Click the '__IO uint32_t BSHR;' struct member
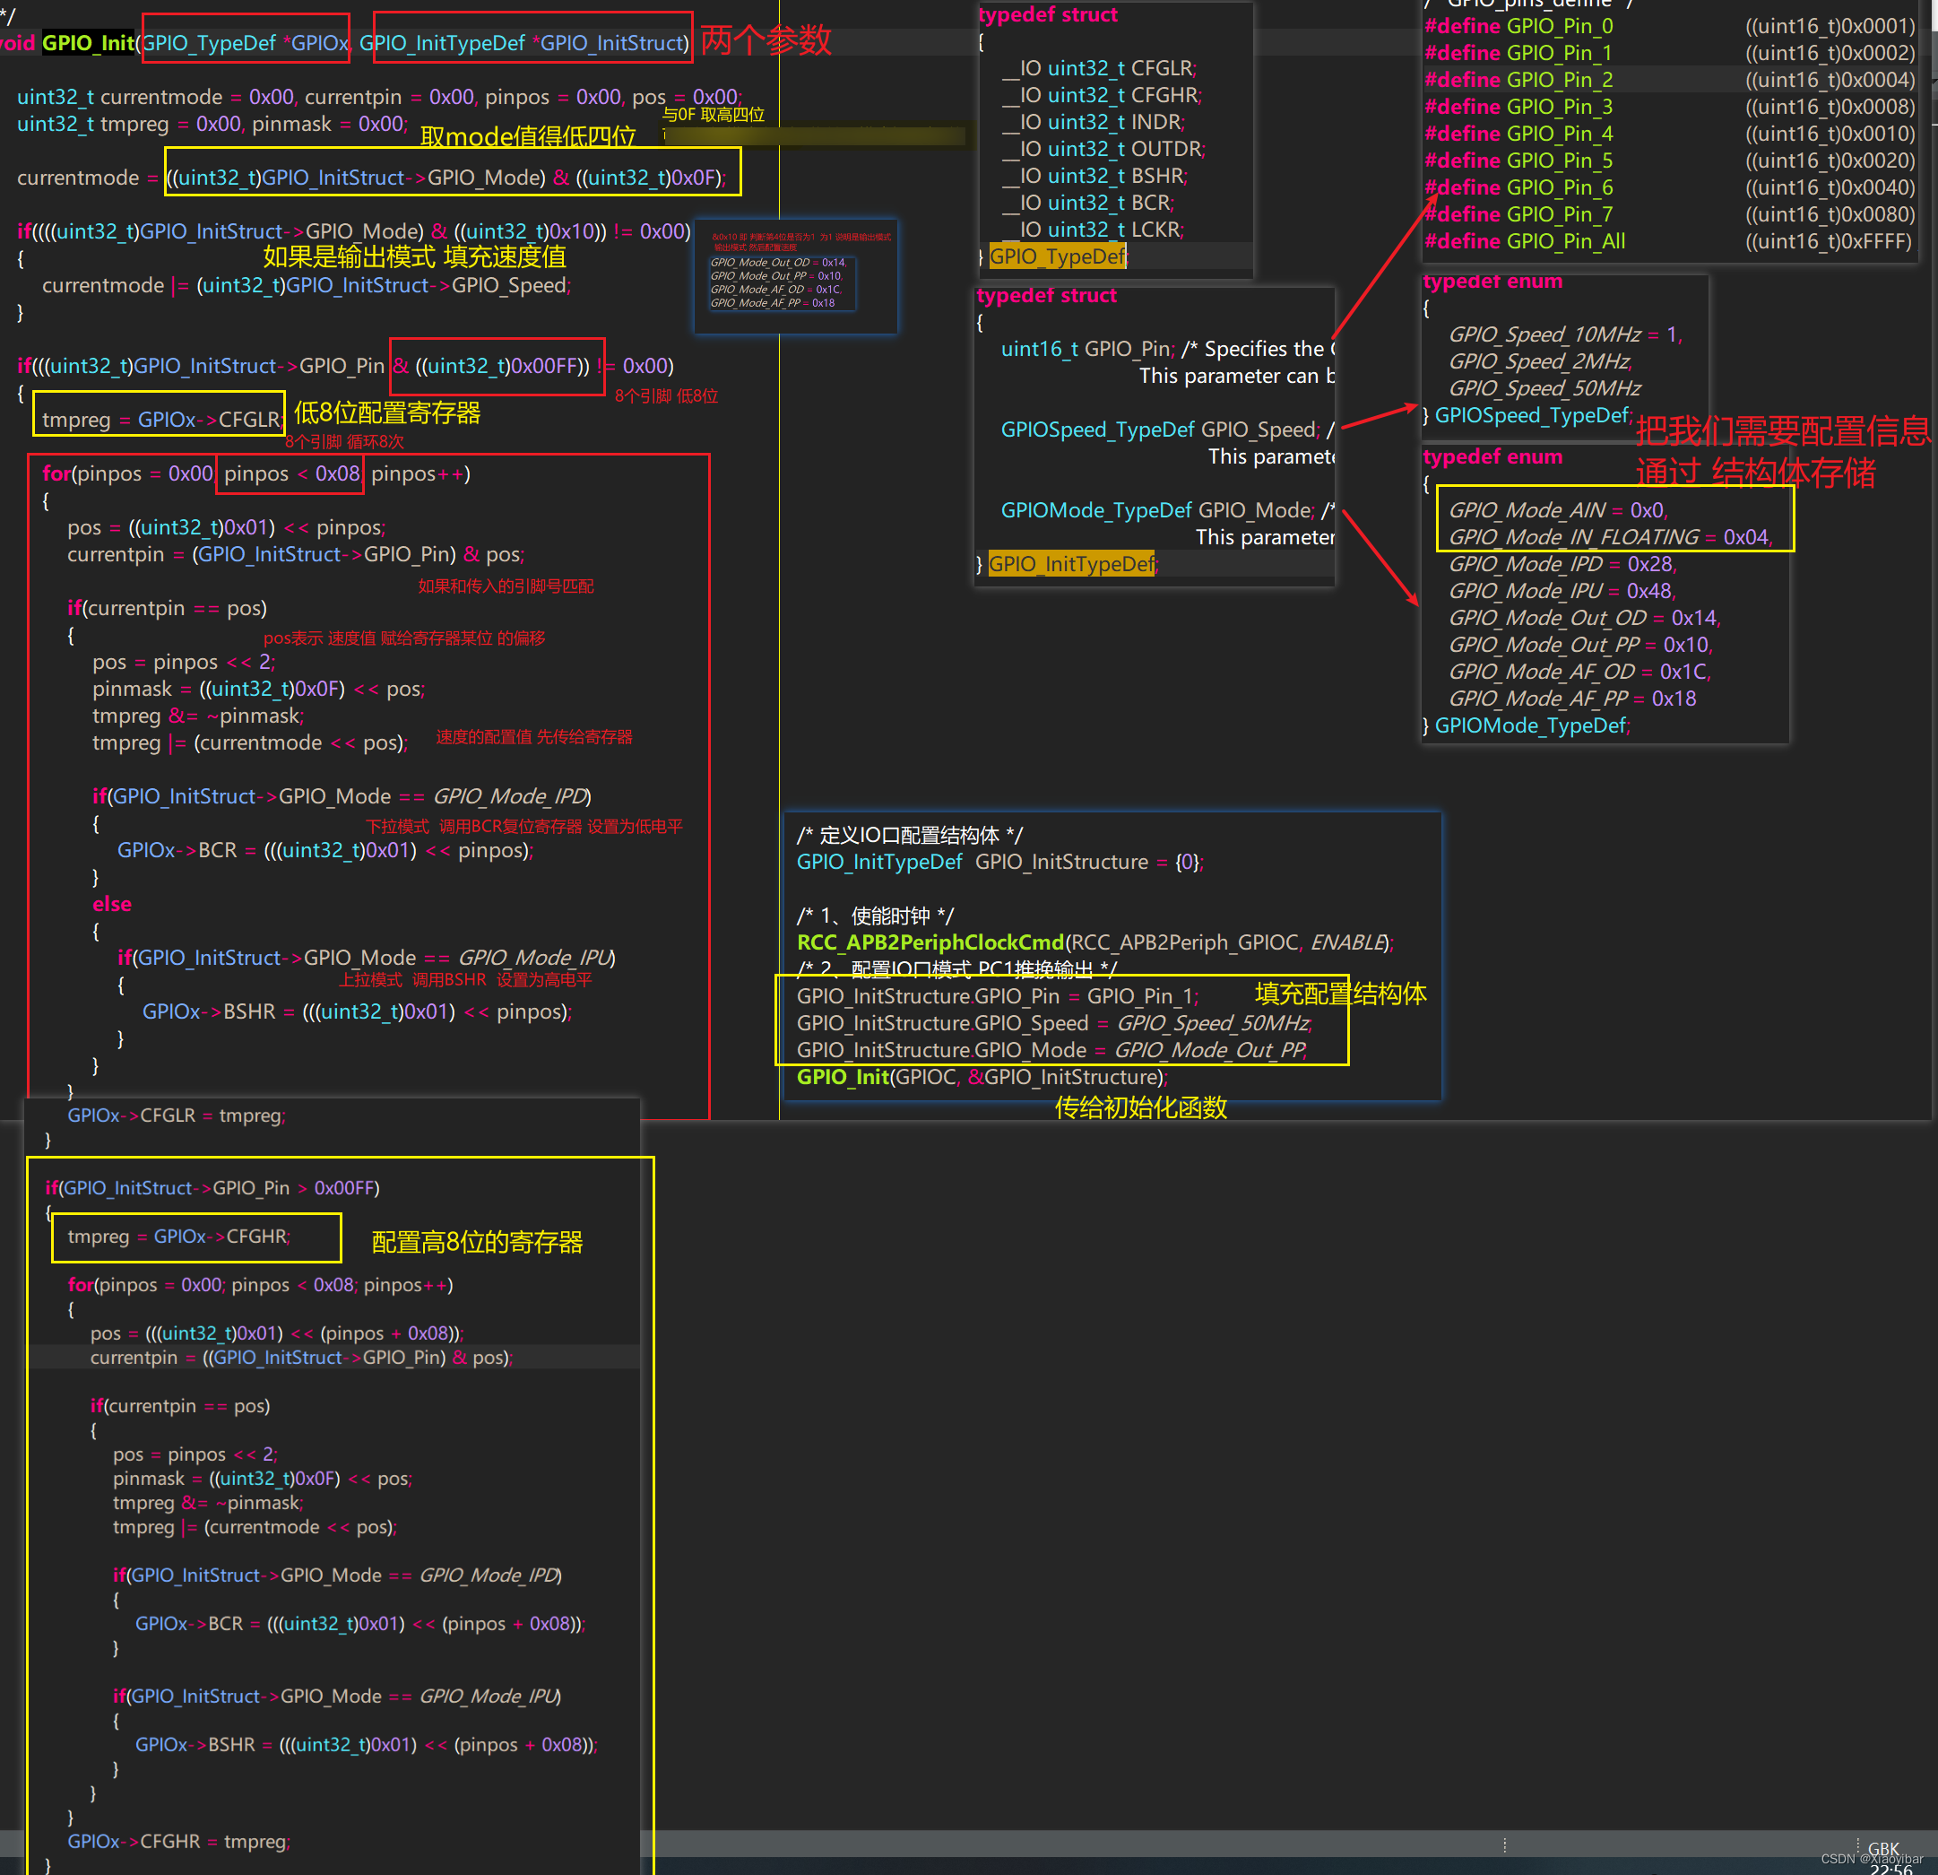The height and width of the screenshot is (1875, 1938). click(1094, 175)
